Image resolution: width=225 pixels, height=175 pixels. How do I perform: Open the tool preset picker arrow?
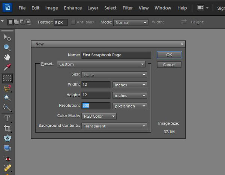[2, 21]
